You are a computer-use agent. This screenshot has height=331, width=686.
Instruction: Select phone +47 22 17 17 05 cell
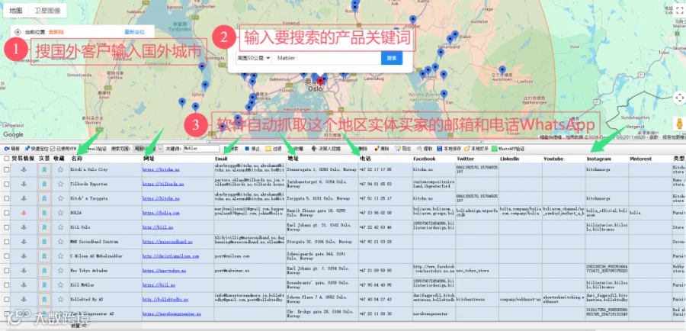pyautogui.click(x=385, y=169)
